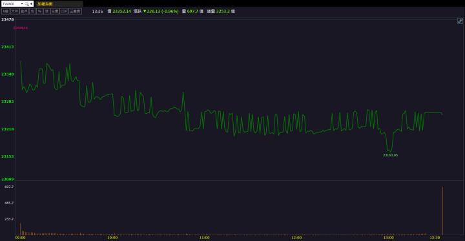Click the 13:00 time axis marker
Image resolution: width=465 pixels, height=241 pixels.
[389, 238]
